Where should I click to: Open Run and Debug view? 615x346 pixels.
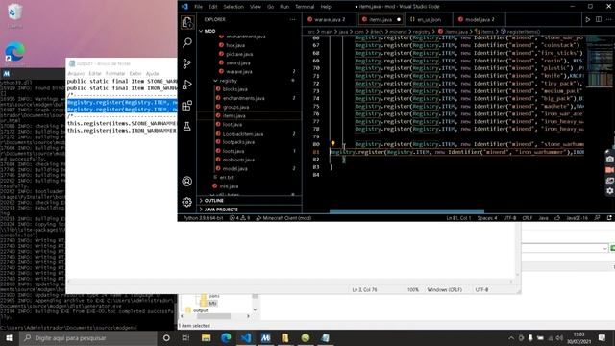pyautogui.click(x=187, y=85)
